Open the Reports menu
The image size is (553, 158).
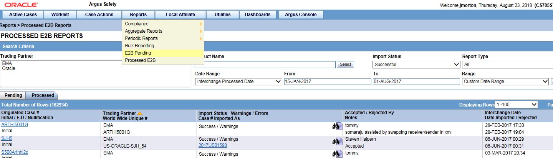point(138,15)
